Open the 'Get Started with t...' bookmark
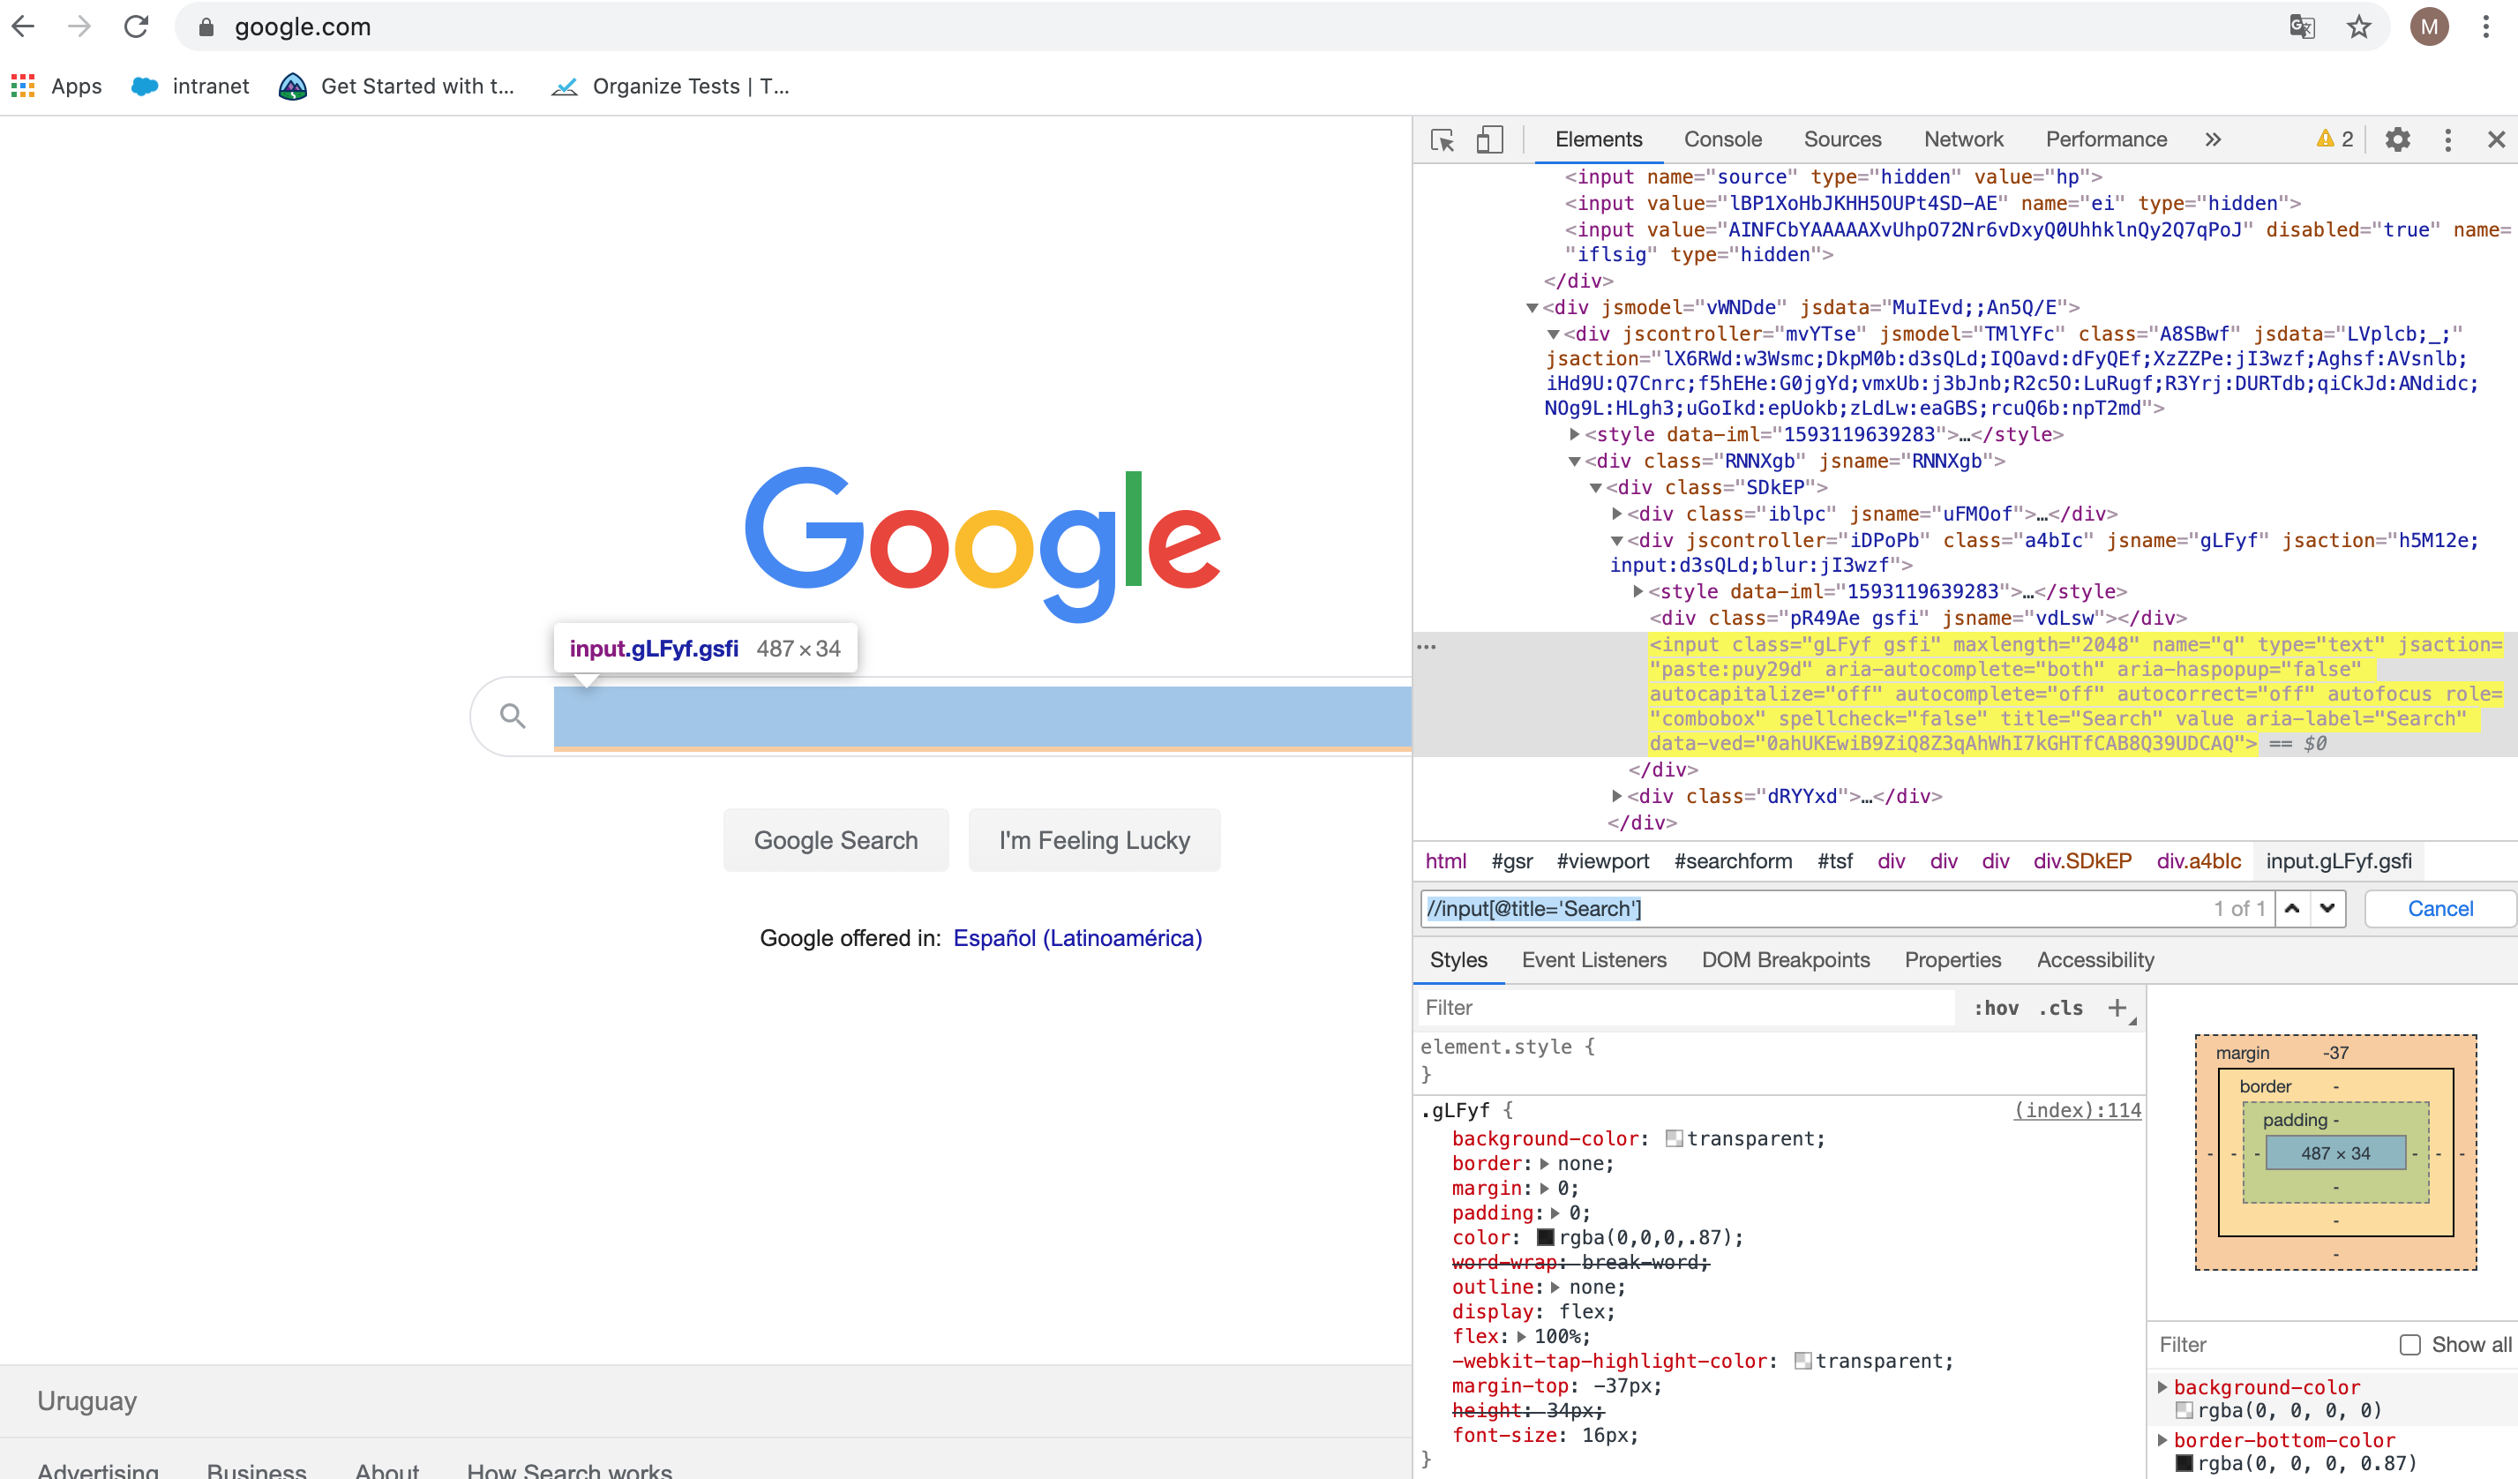This screenshot has height=1479, width=2518. point(397,86)
